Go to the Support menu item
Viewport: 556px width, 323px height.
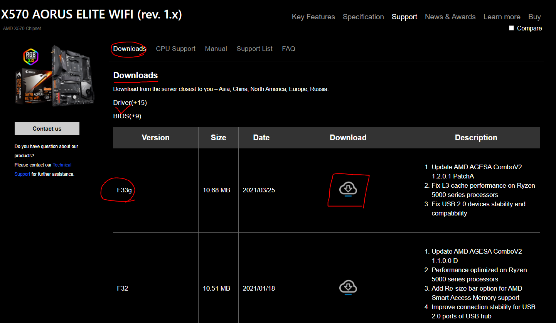tap(404, 17)
